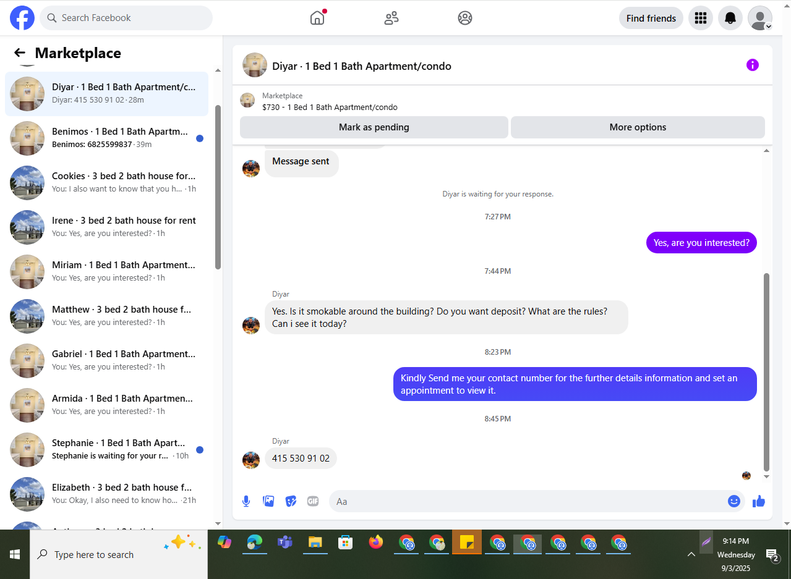Click Mark as pending button
Viewport: 791px width, 579px height.
(374, 127)
